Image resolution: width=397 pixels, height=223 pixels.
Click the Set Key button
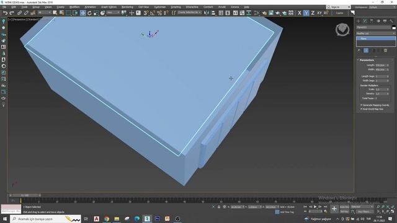tap(344, 212)
